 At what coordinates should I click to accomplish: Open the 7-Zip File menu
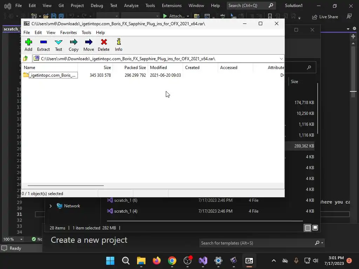[x=27, y=33]
